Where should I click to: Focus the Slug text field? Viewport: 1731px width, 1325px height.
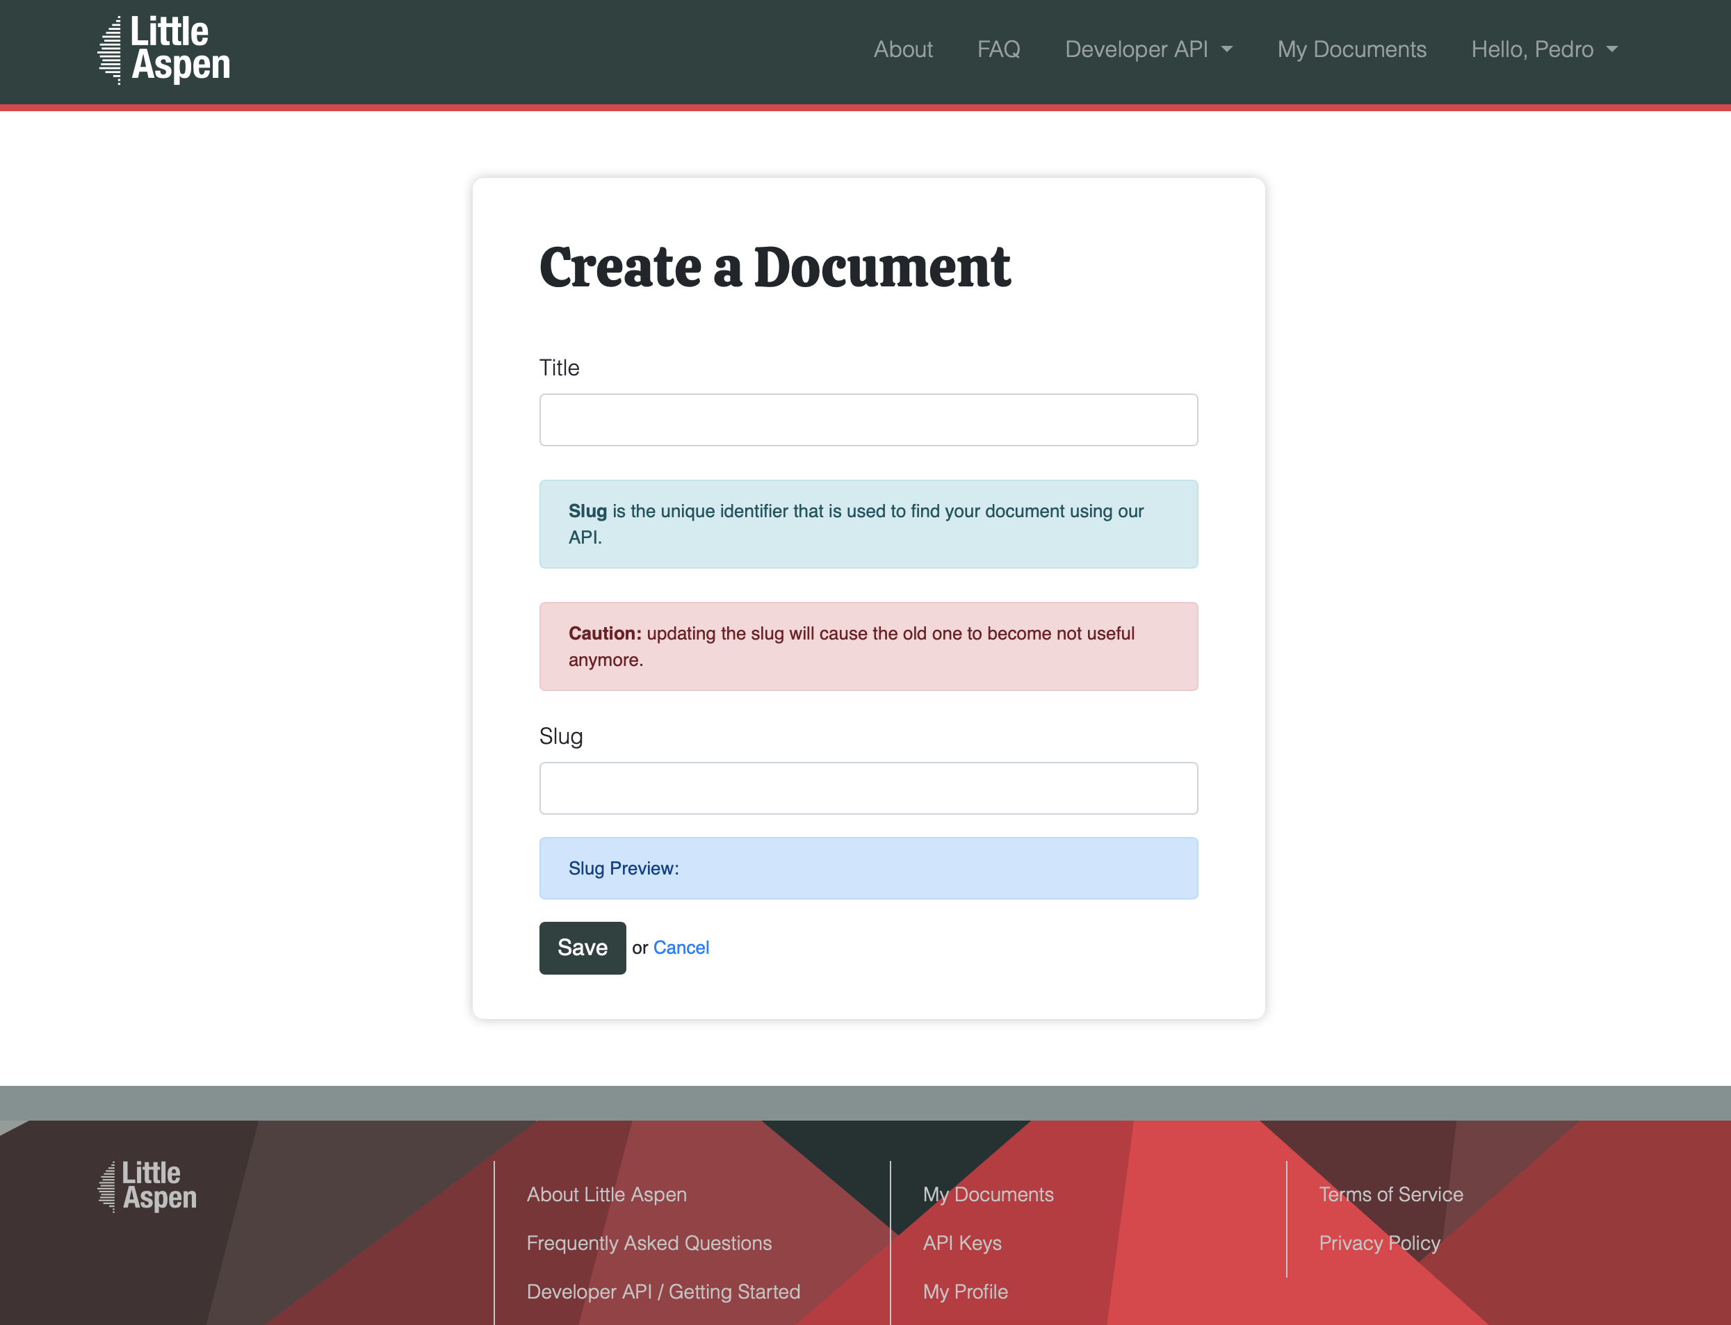tap(868, 788)
